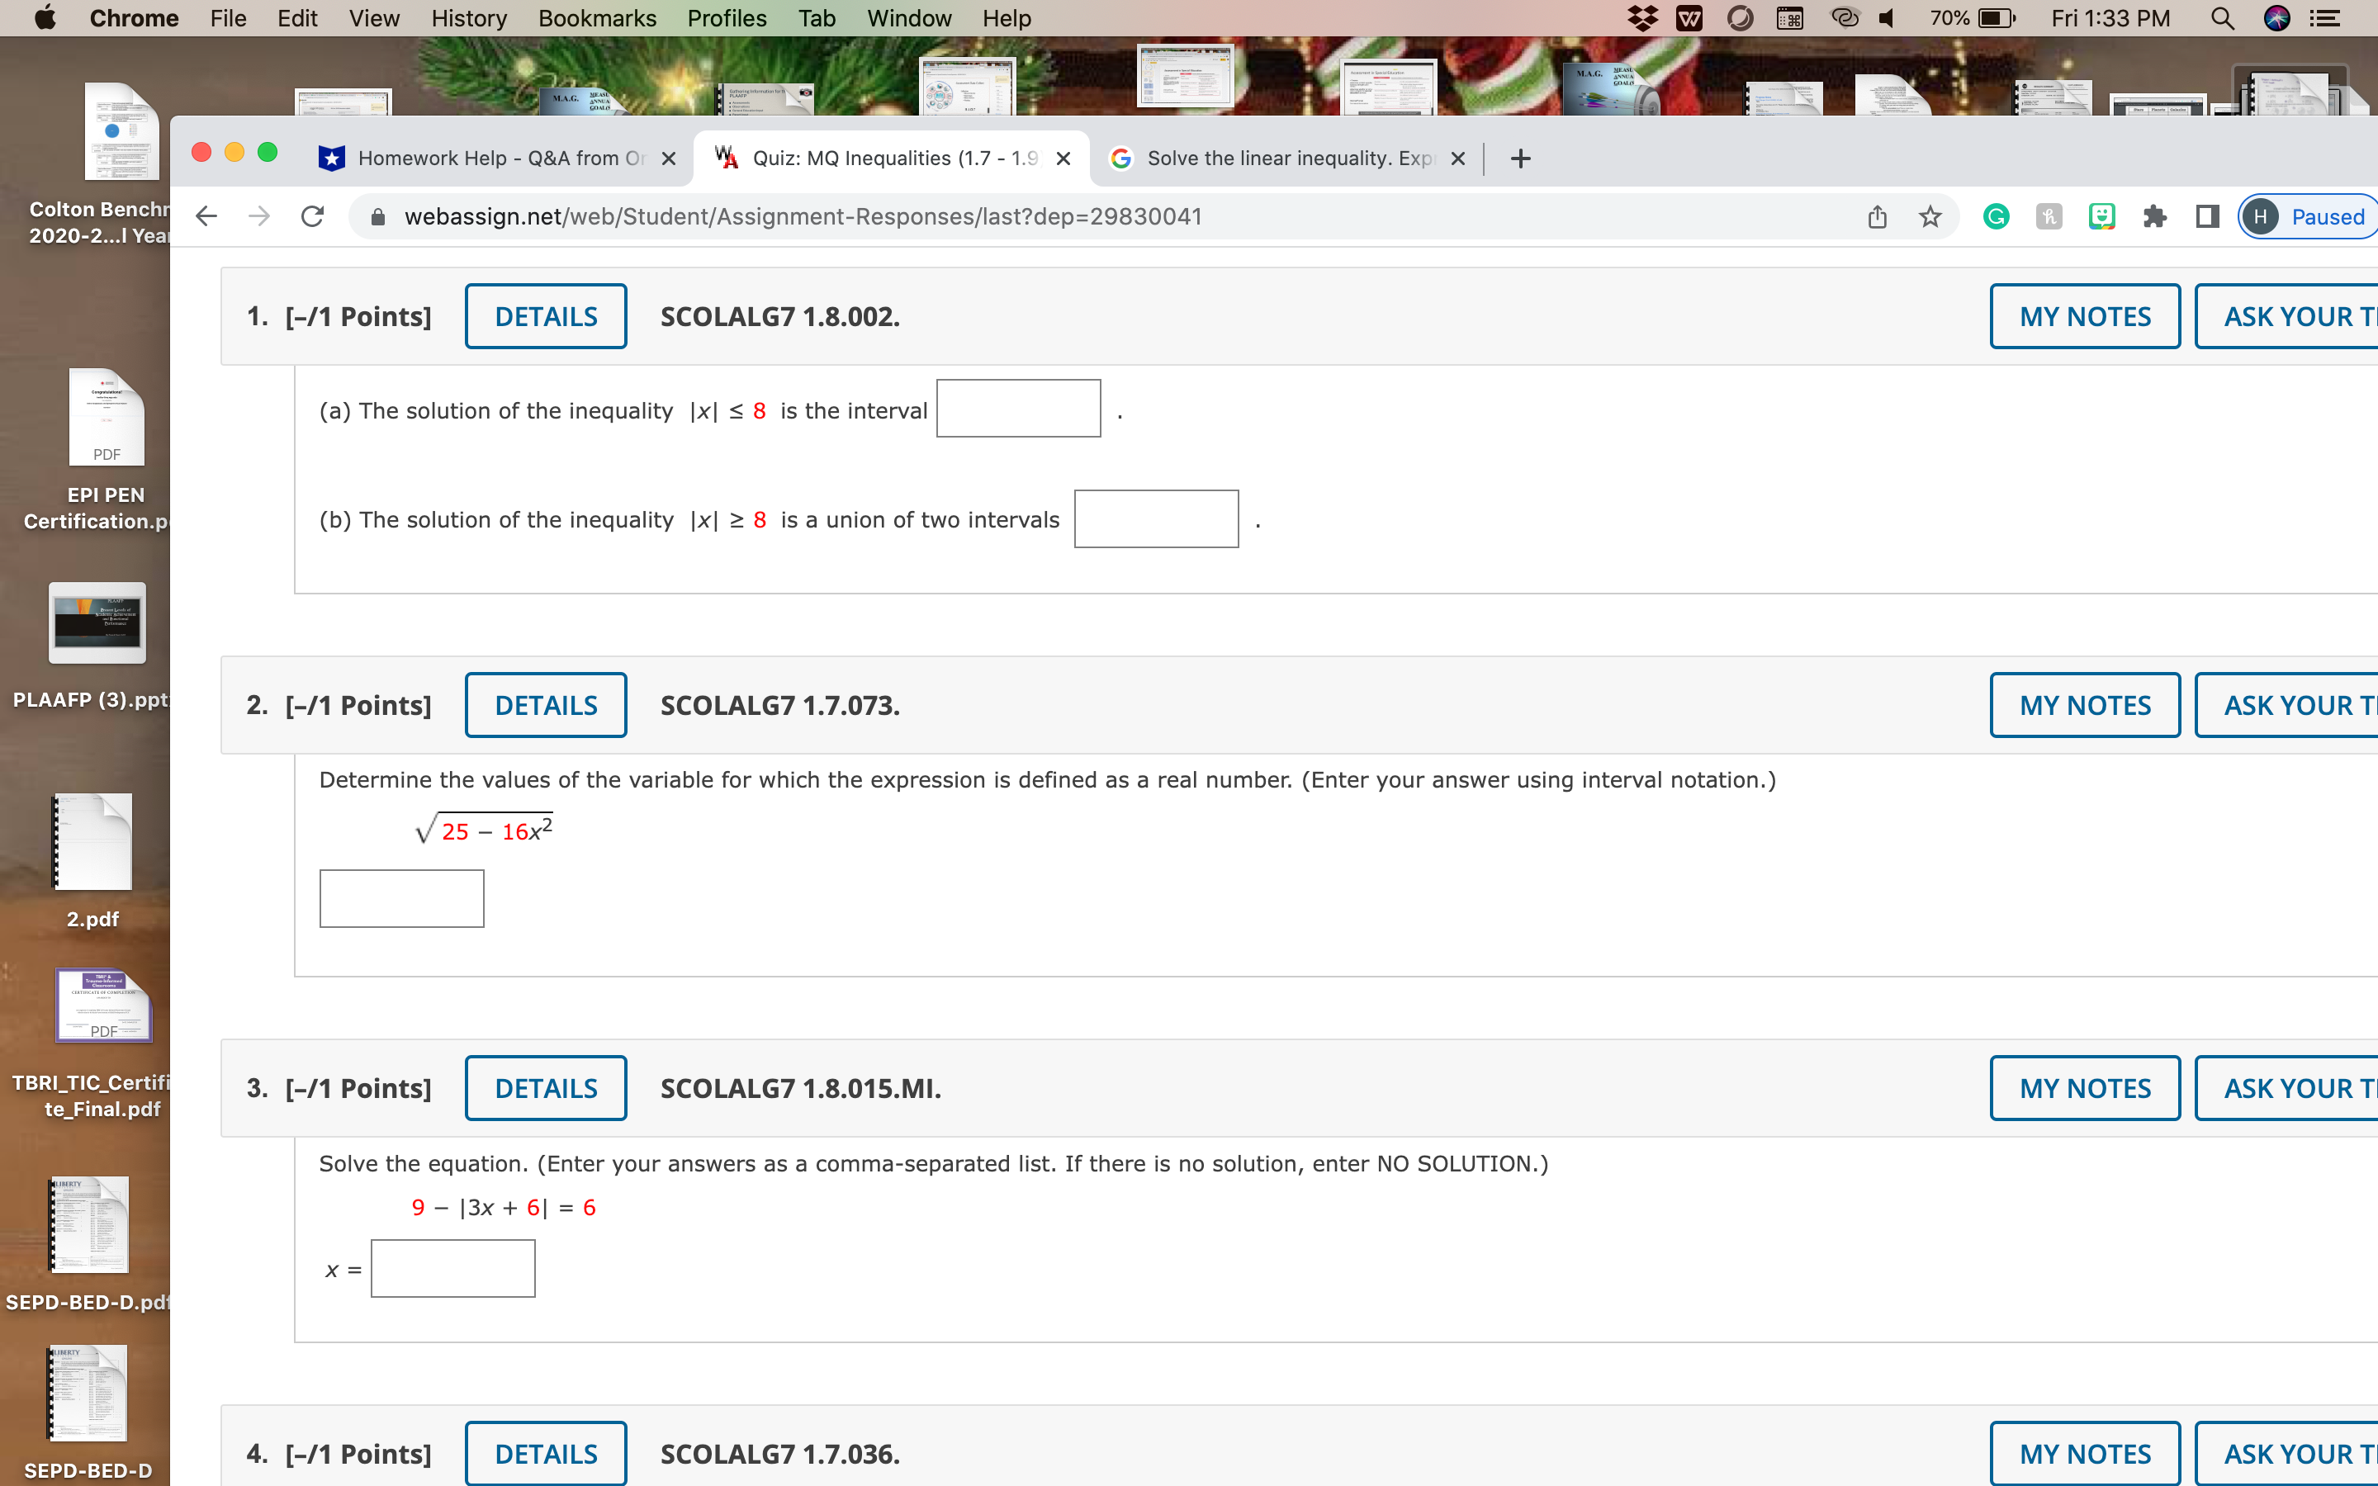Expand DETAILS for question 2 SCOLALG7 1.7.073
Image resolution: width=2378 pixels, height=1486 pixels.
(545, 705)
